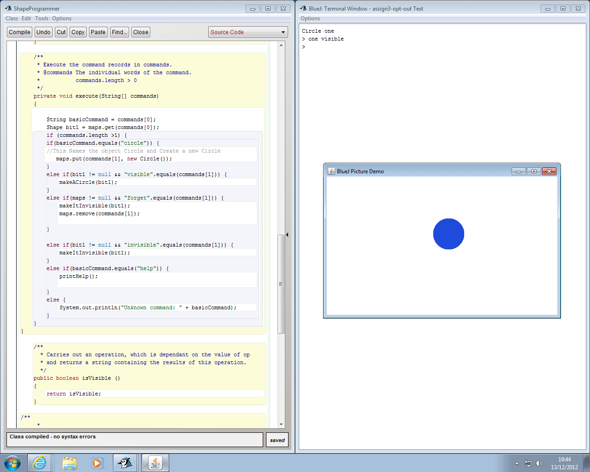Undo the last edit

pyautogui.click(x=43, y=32)
